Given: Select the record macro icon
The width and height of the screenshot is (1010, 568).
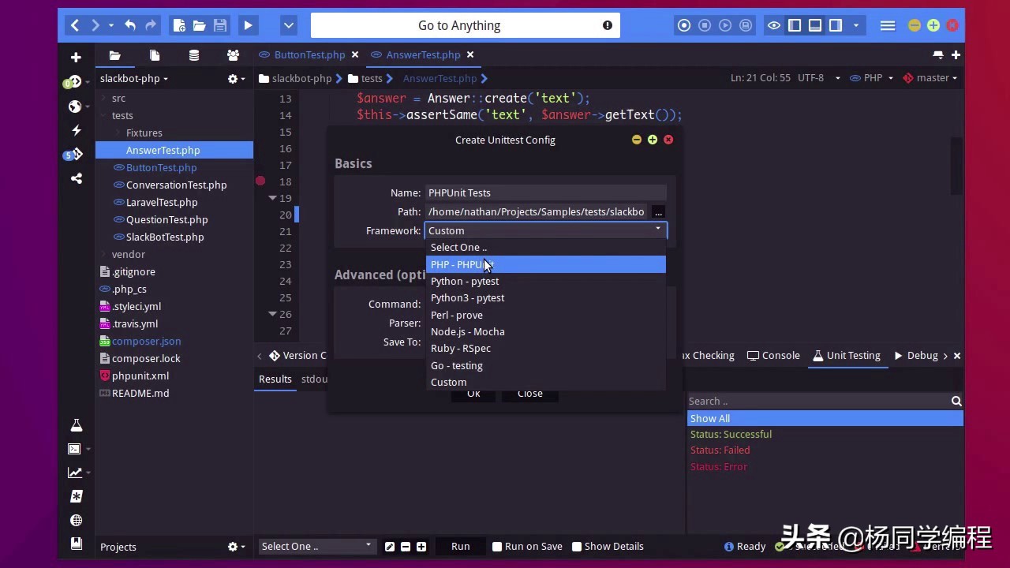Looking at the screenshot, I should click(684, 25).
